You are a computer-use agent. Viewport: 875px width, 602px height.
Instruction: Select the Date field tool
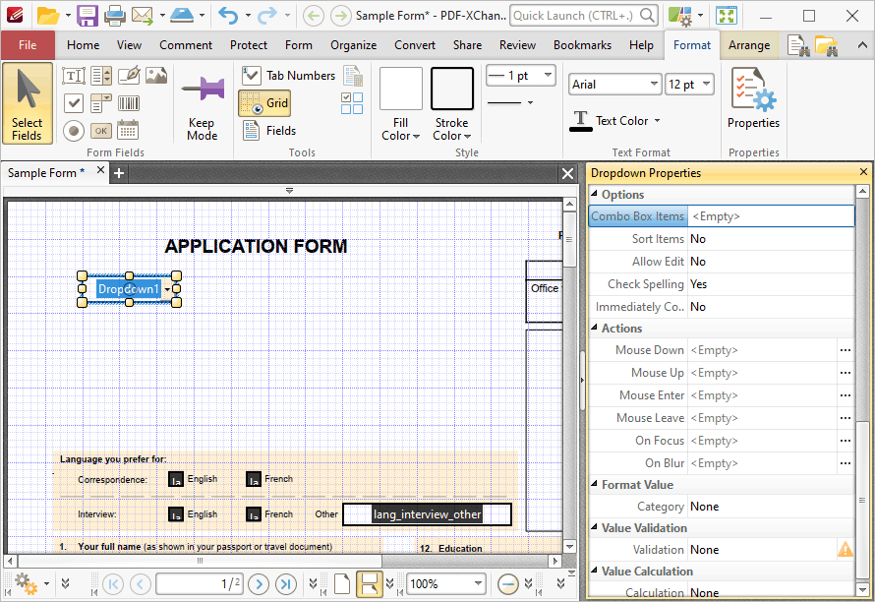coord(128,131)
